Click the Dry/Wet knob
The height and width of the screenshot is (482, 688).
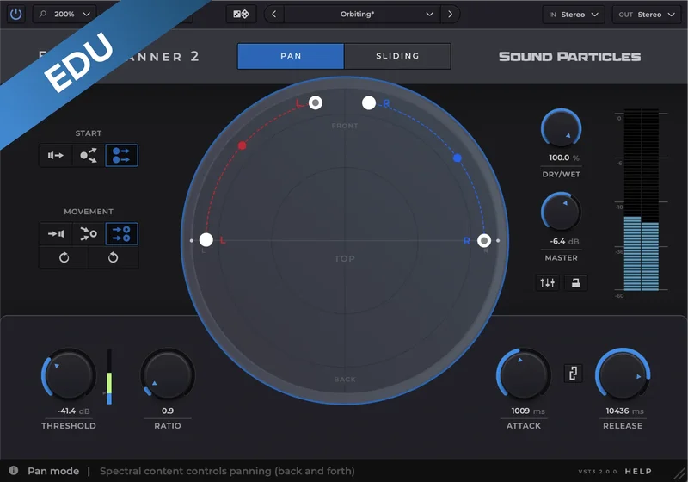tap(562, 128)
